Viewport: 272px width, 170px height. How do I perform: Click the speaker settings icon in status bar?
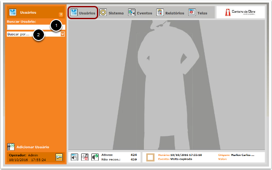click(74, 157)
